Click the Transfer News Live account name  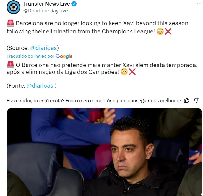[47, 4]
